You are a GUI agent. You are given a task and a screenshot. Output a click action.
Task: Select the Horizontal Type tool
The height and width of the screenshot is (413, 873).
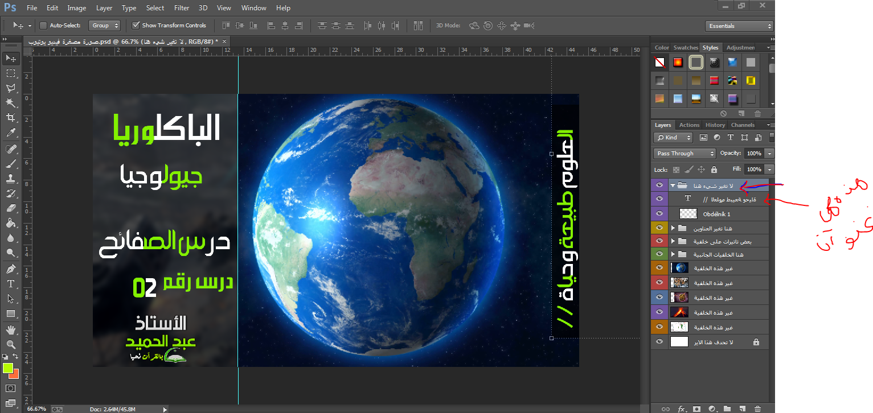[x=10, y=283]
